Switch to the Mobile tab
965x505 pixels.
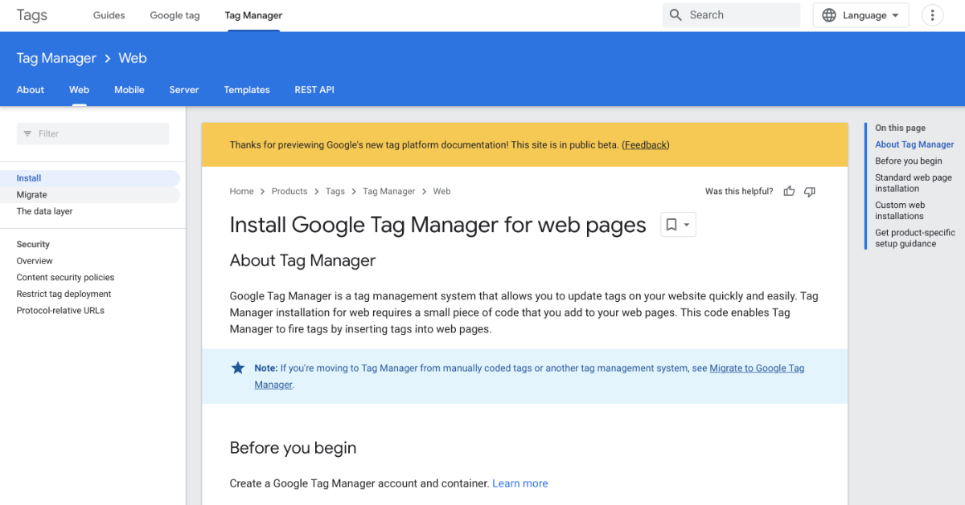129,90
